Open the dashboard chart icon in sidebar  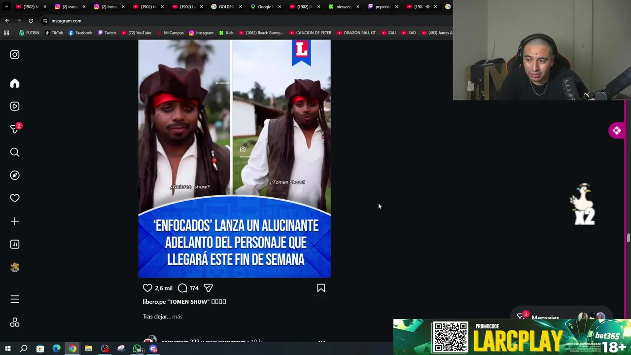click(15, 244)
